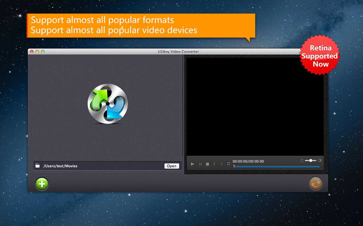Start conversion with the orange convert button
This screenshot has width=363, height=226.
tap(316, 184)
